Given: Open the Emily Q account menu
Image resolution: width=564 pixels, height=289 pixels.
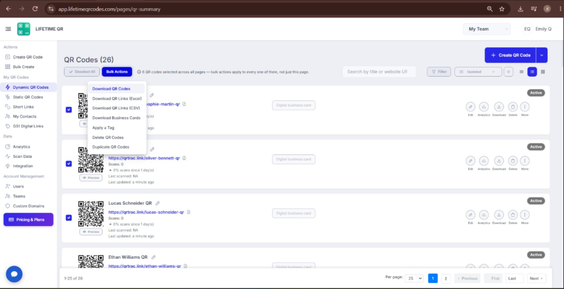Looking at the screenshot, I should 536,29.
